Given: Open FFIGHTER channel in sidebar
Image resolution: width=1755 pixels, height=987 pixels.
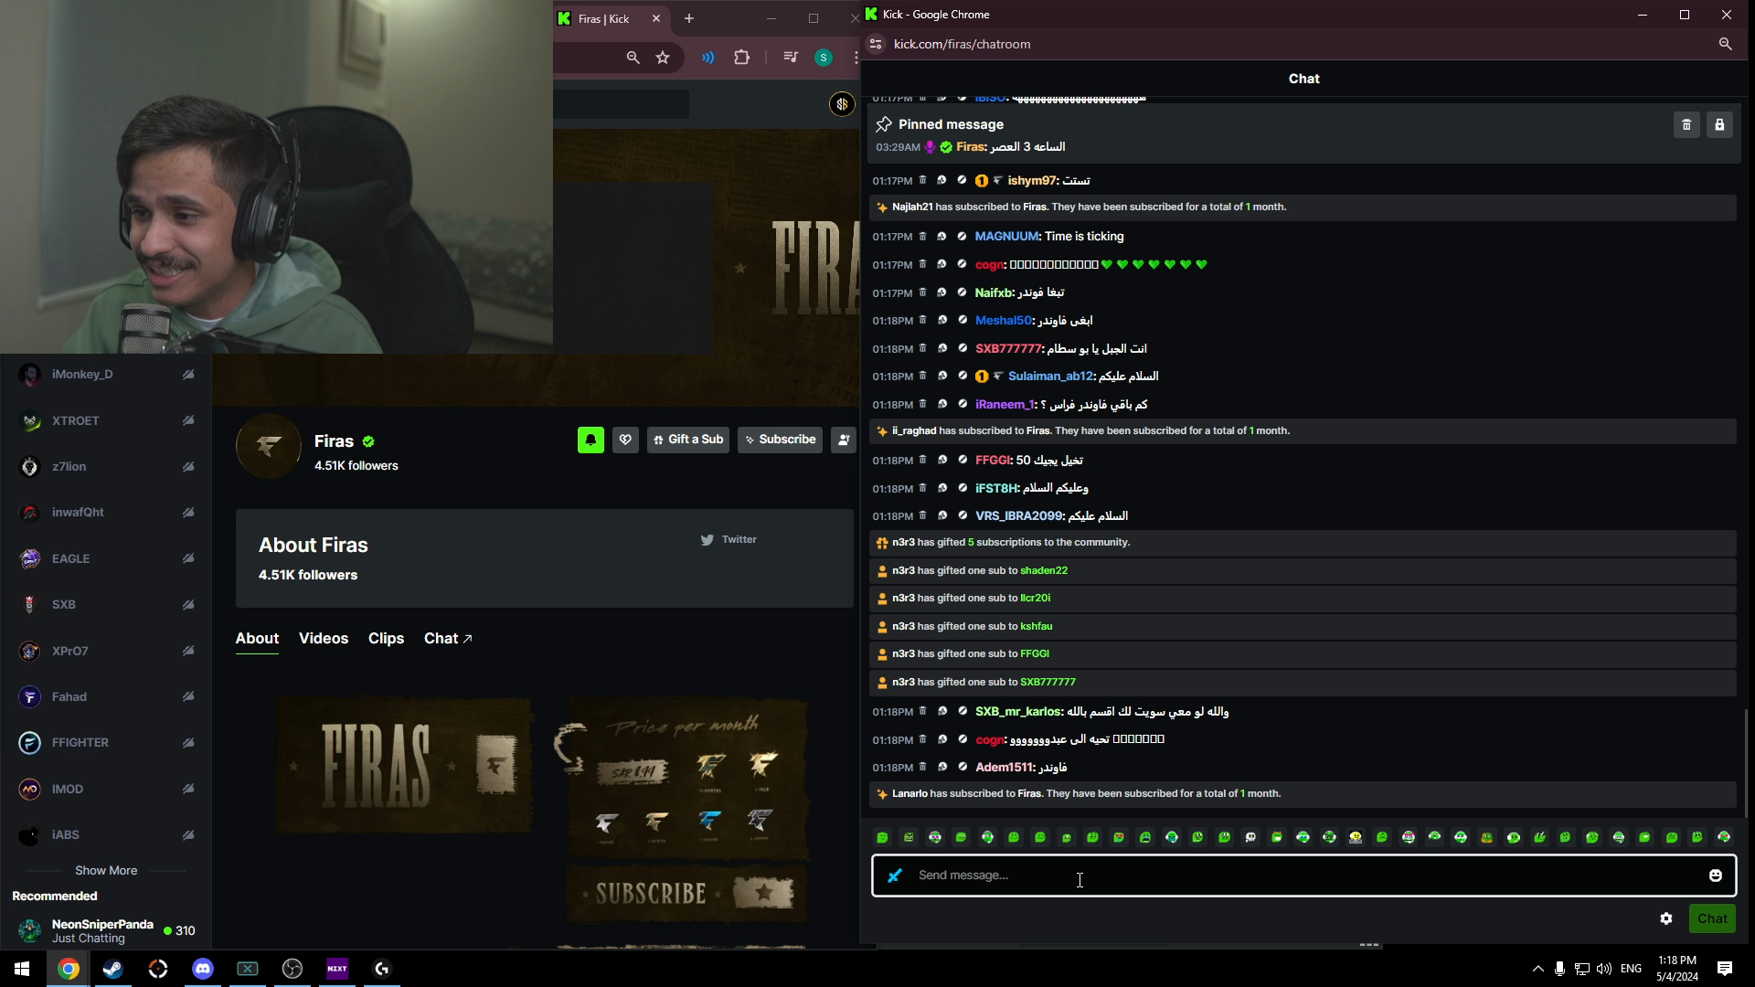Looking at the screenshot, I should [106, 743].
